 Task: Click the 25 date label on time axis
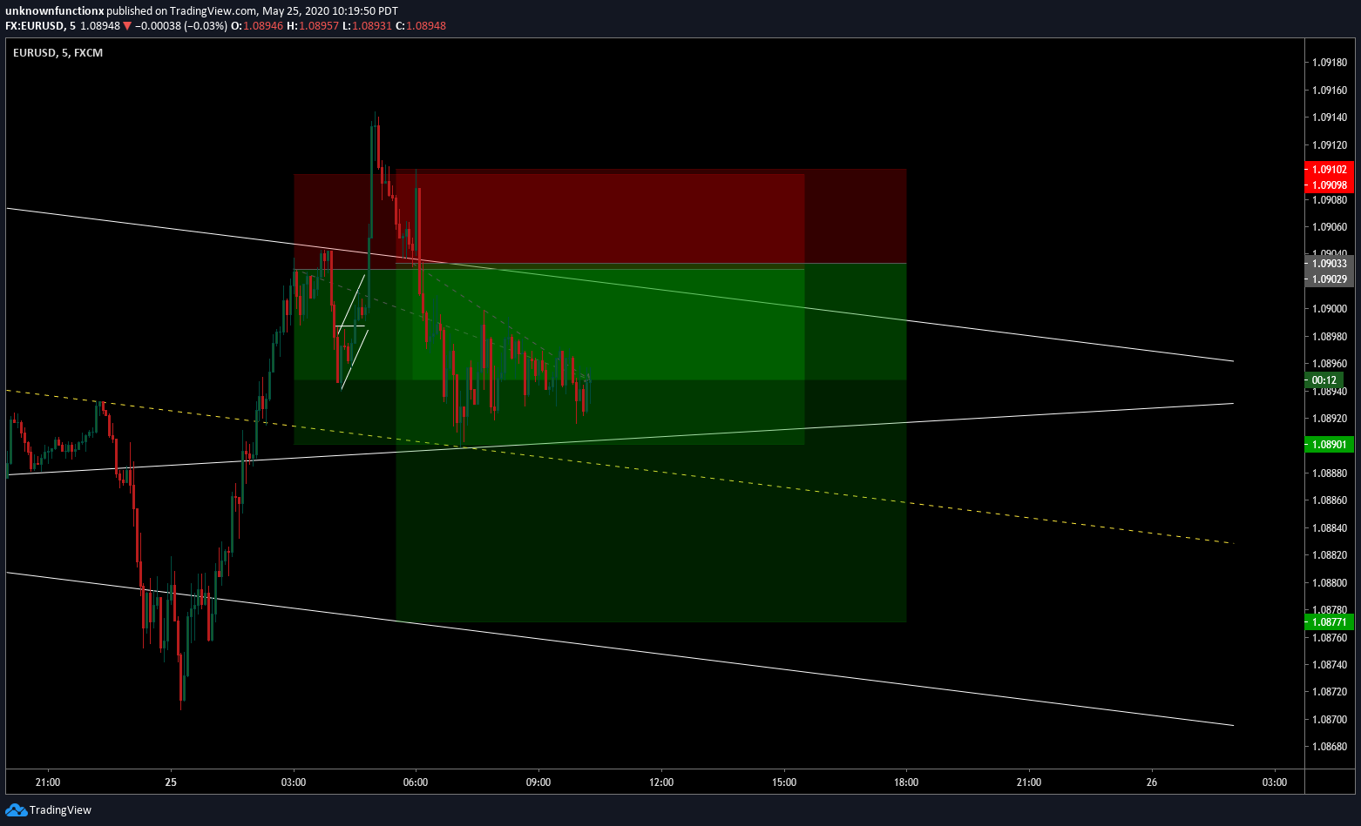click(171, 782)
